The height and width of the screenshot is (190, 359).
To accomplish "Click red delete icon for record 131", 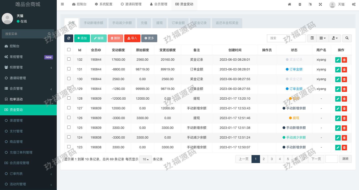I will pos(344,69).
